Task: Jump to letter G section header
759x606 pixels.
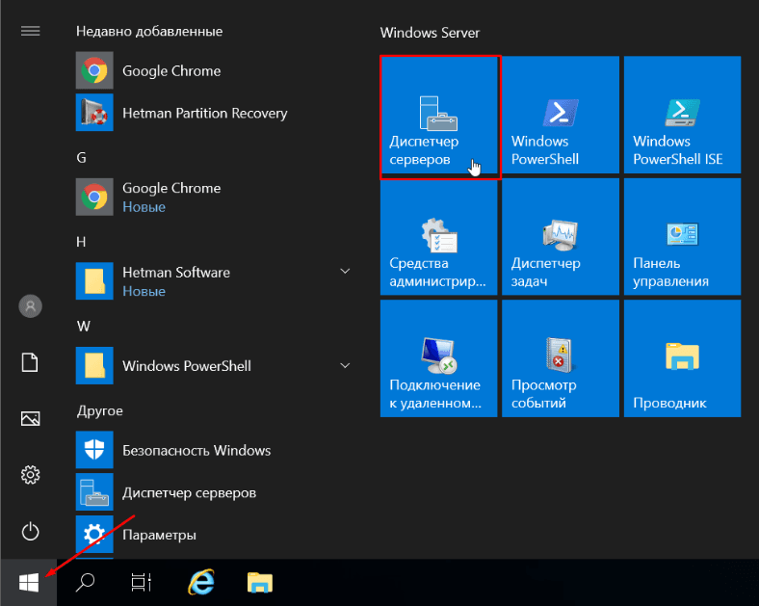Action: 81,158
